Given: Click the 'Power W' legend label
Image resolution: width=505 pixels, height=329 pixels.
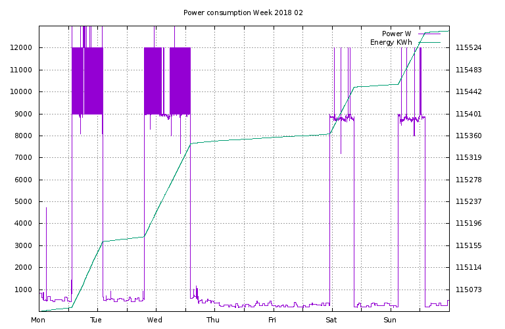Looking at the screenshot, I should tap(397, 34).
